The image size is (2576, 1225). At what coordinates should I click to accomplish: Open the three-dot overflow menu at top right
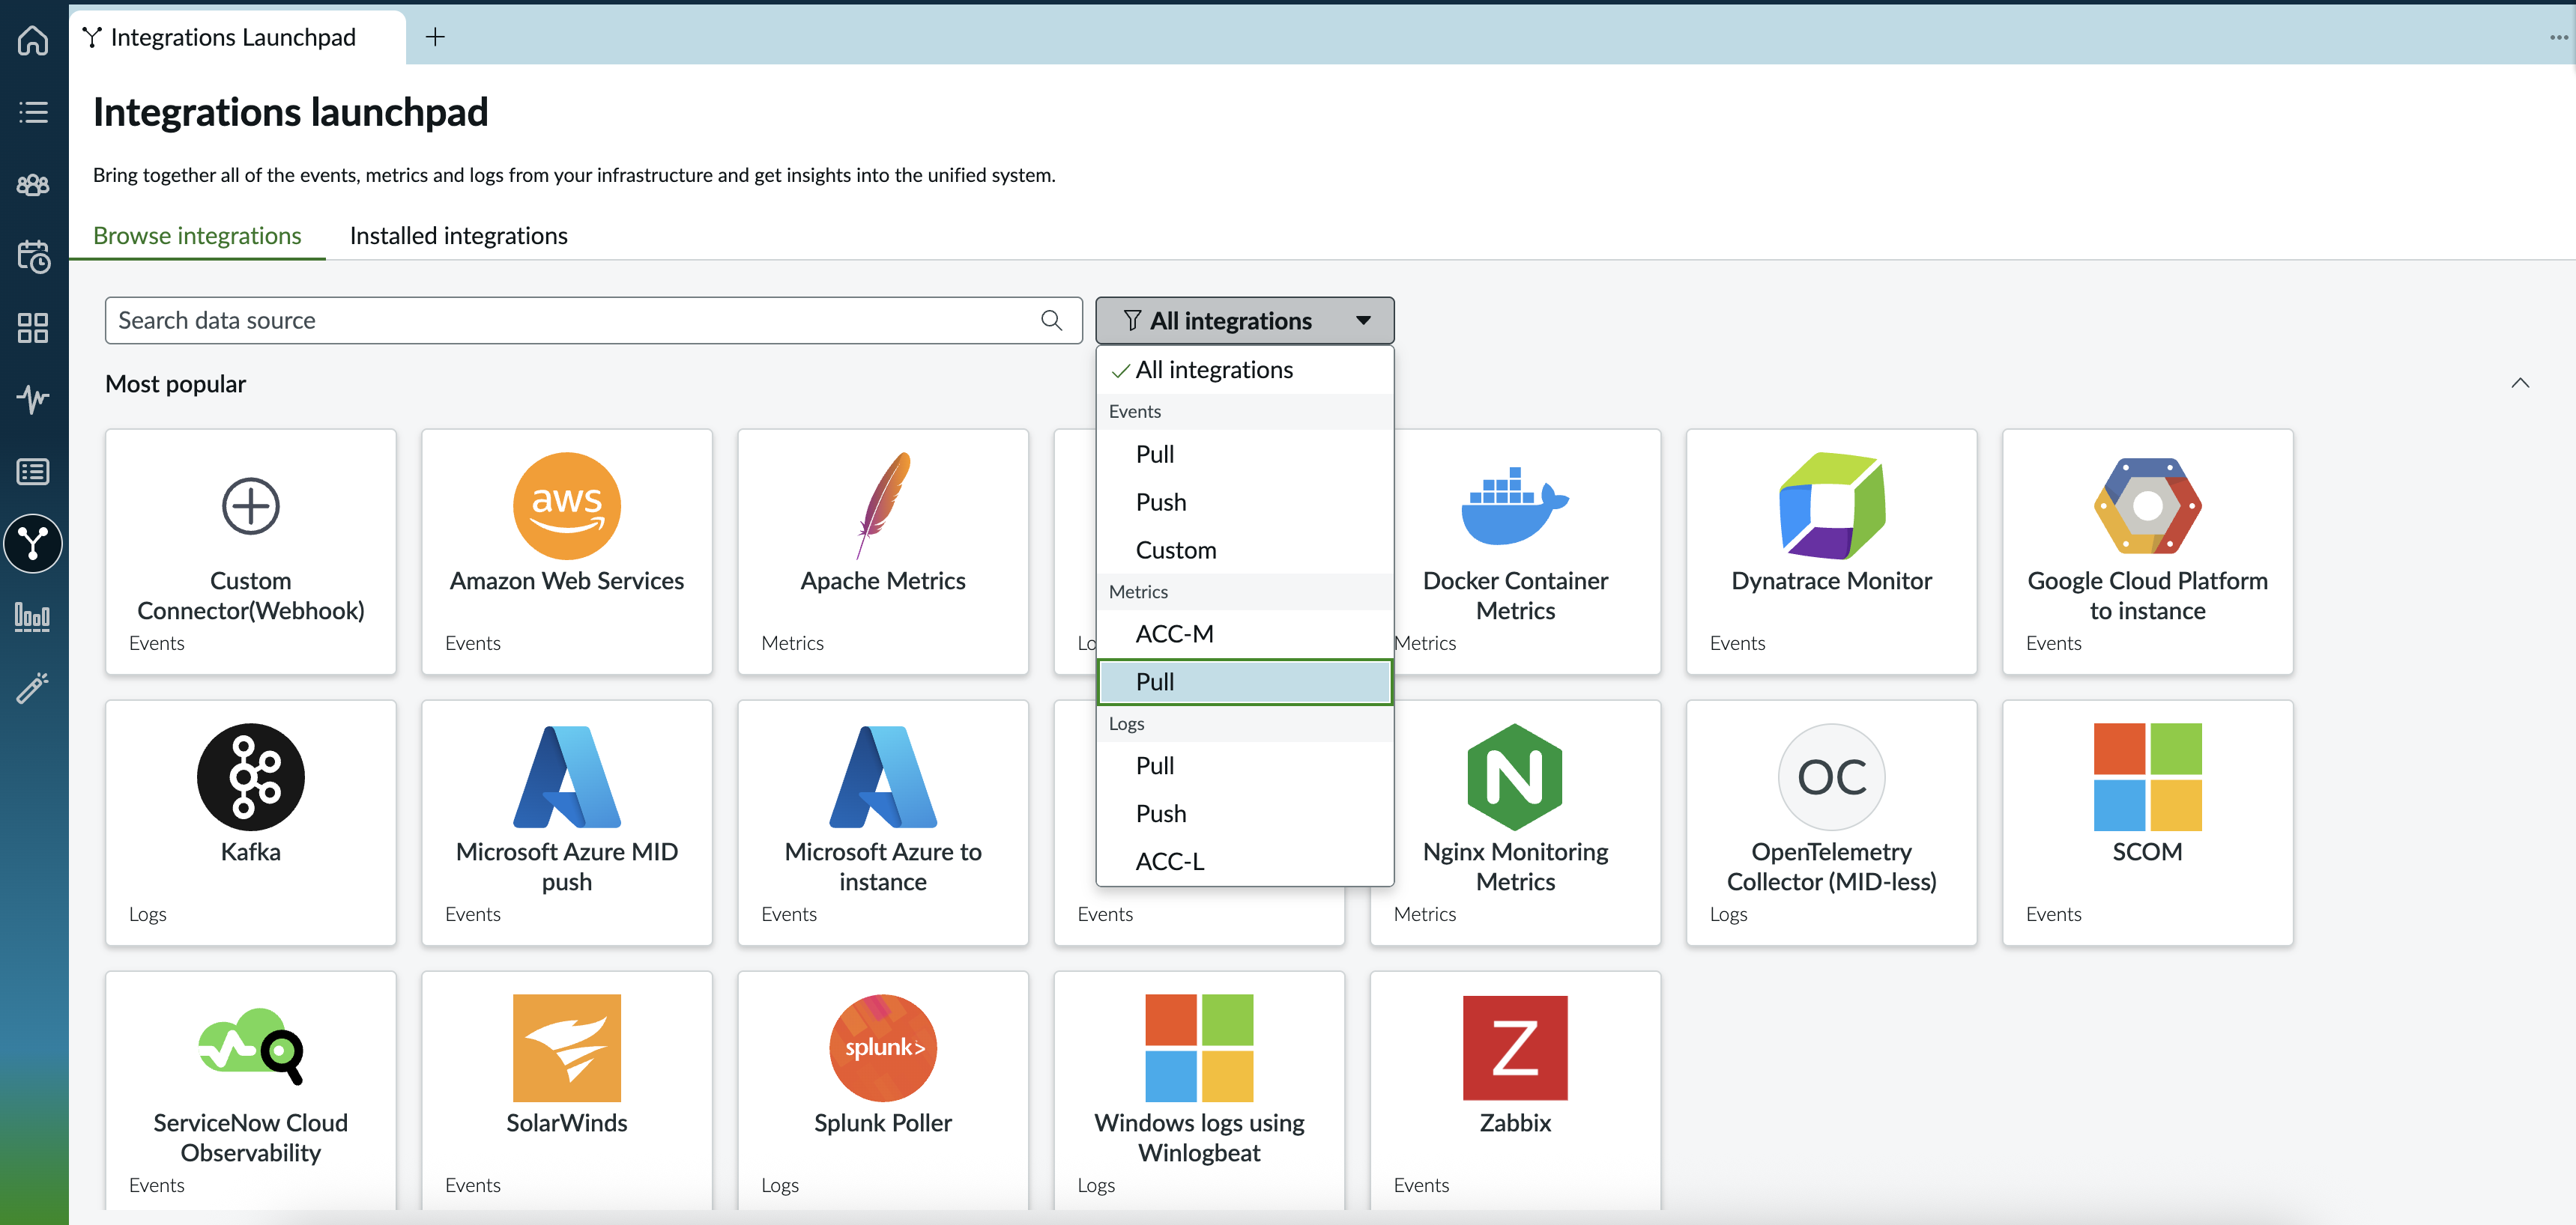[2558, 37]
